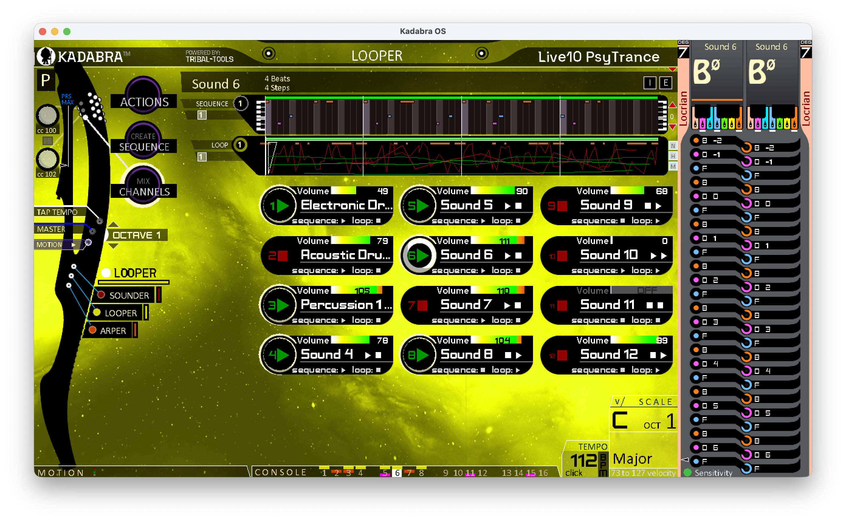The width and height of the screenshot is (846, 522).
Task: Click the left target icon beside LOOPER title
Action: pyautogui.click(x=269, y=53)
